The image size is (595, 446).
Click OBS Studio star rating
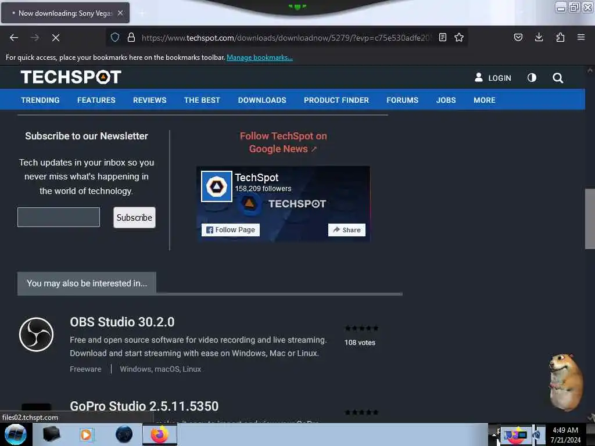point(361,328)
